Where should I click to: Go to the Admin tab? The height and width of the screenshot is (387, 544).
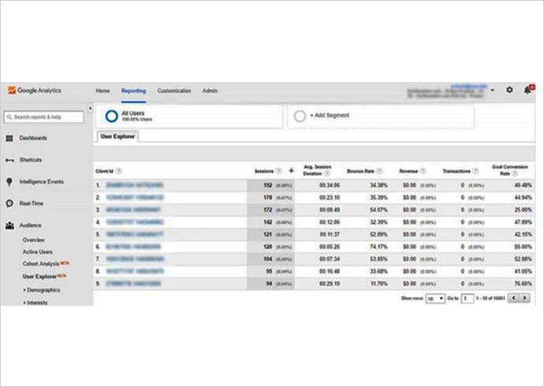tap(210, 91)
